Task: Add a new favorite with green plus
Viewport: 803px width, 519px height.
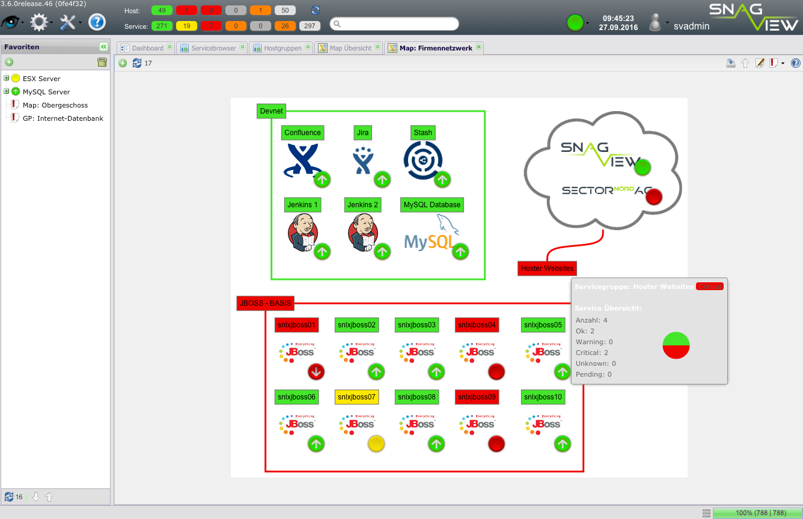Action: coord(9,62)
